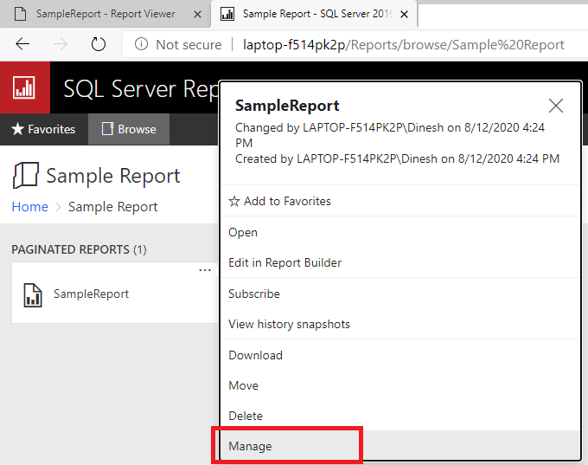
Task: Close the SampleReport context panel
Action: (x=556, y=106)
